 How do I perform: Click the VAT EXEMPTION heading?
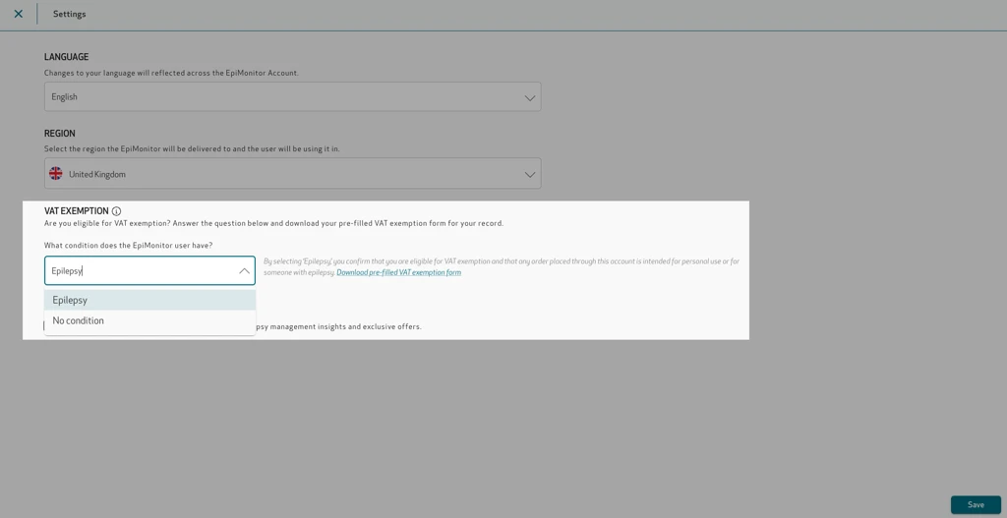pos(77,210)
